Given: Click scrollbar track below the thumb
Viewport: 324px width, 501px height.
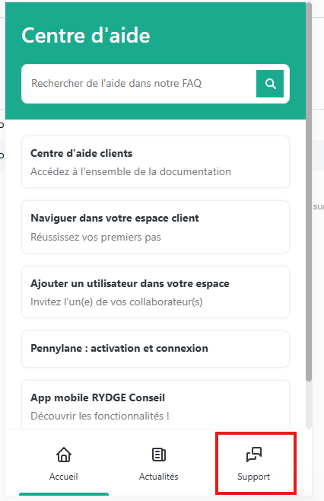Looking at the screenshot, I should coord(309,404).
